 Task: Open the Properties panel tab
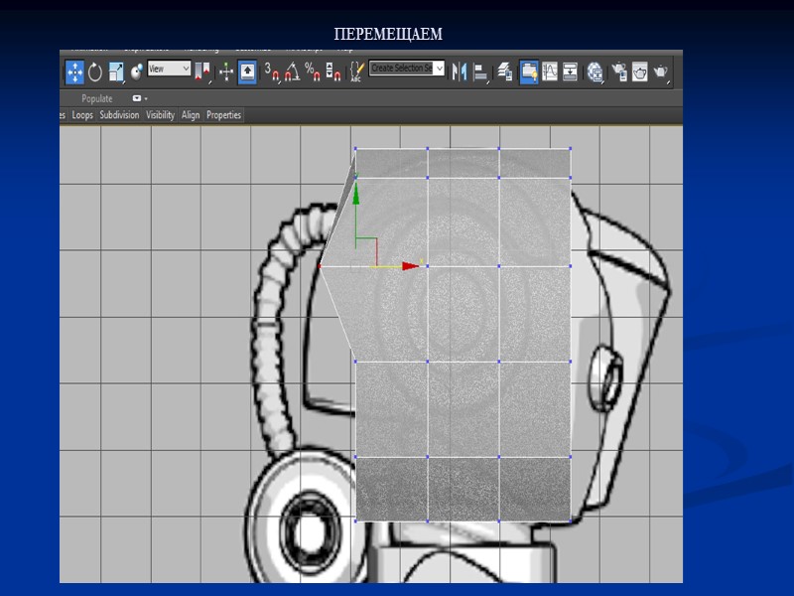pos(223,115)
